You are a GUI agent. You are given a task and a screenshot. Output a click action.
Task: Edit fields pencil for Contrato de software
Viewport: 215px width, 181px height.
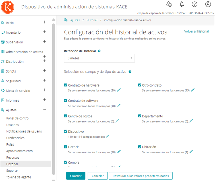pos(119,105)
